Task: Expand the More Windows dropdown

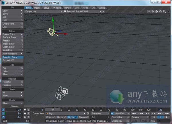Action: pos(13,54)
